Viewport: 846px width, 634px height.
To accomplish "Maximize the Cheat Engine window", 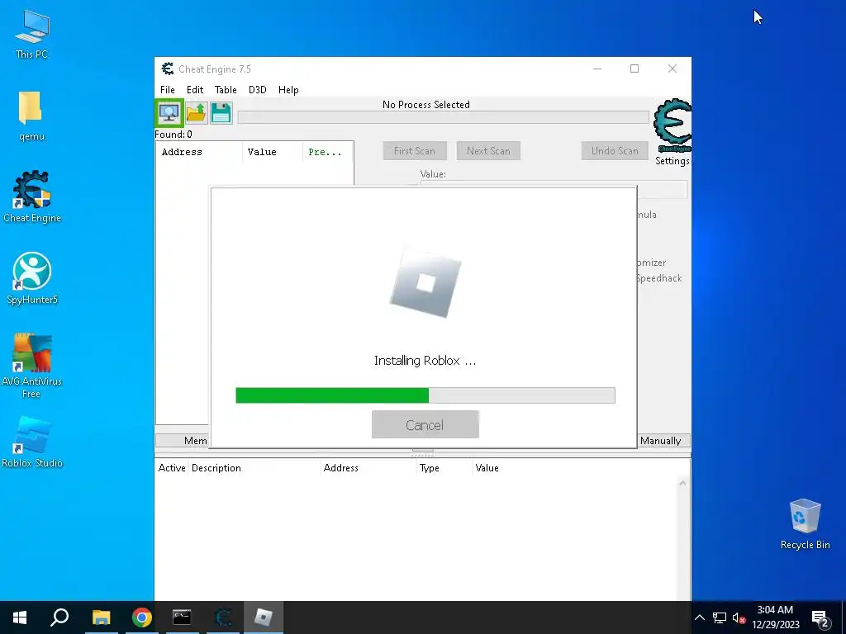I will point(634,69).
